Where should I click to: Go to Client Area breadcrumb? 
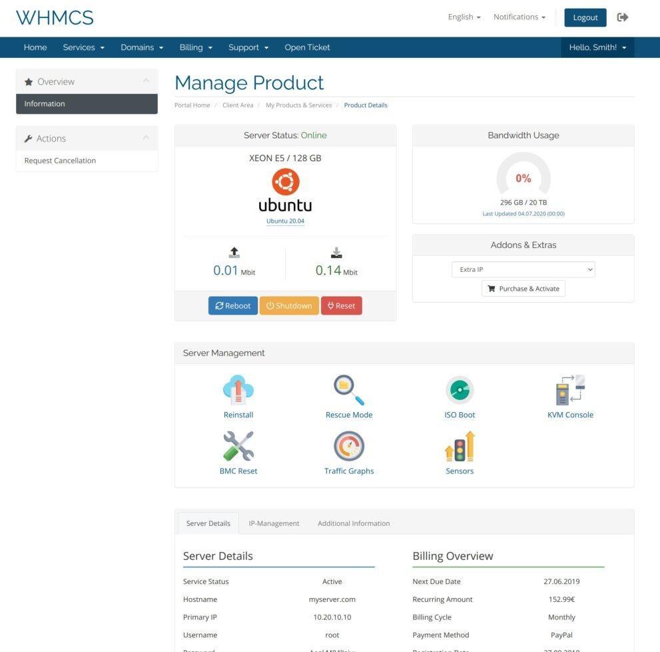coord(238,105)
